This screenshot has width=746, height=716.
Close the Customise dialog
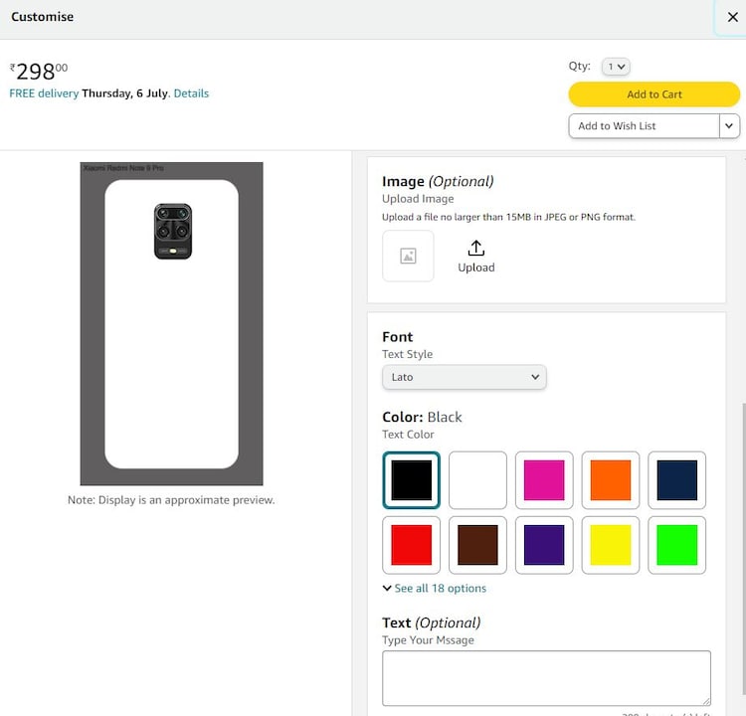click(732, 17)
